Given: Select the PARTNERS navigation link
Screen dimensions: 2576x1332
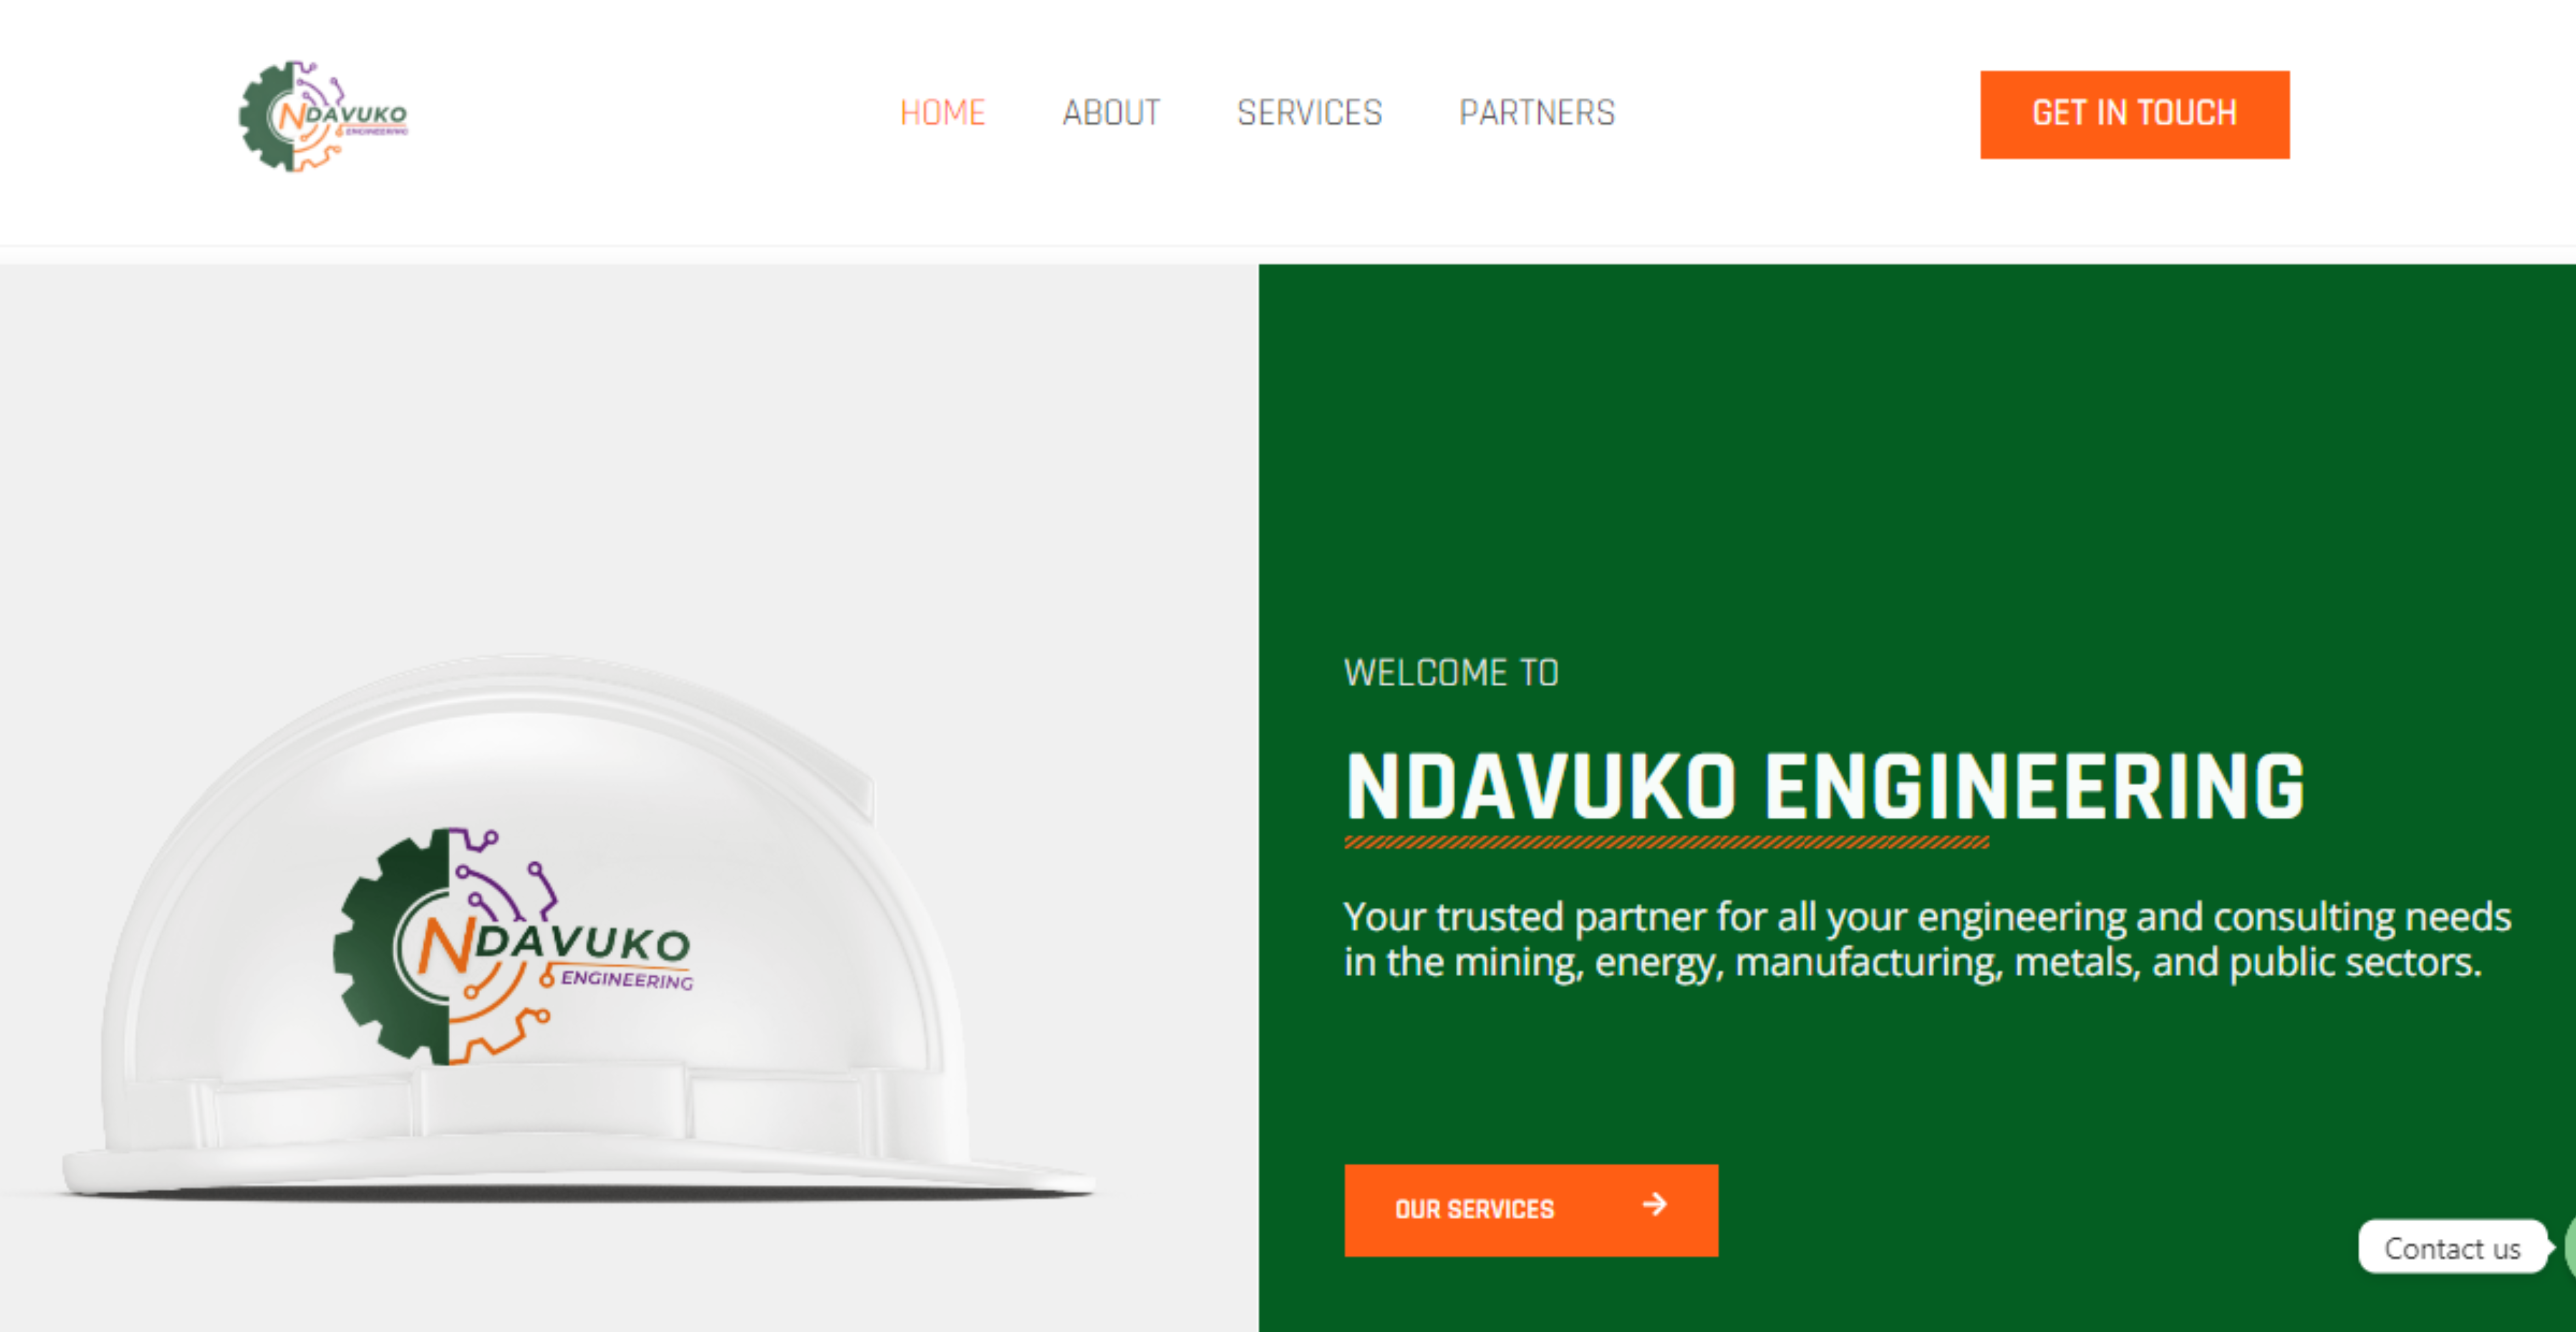Looking at the screenshot, I should 1537,113.
